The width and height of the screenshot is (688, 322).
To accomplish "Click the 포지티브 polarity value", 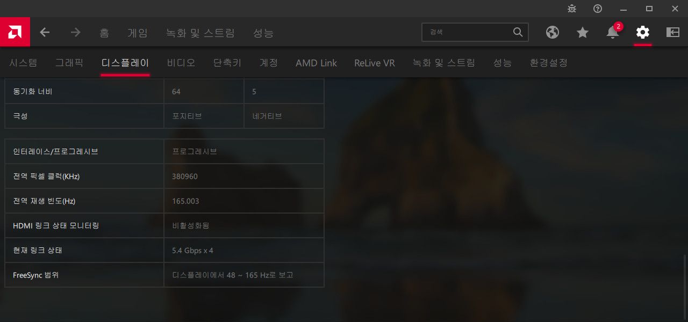I will click(187, 116).
